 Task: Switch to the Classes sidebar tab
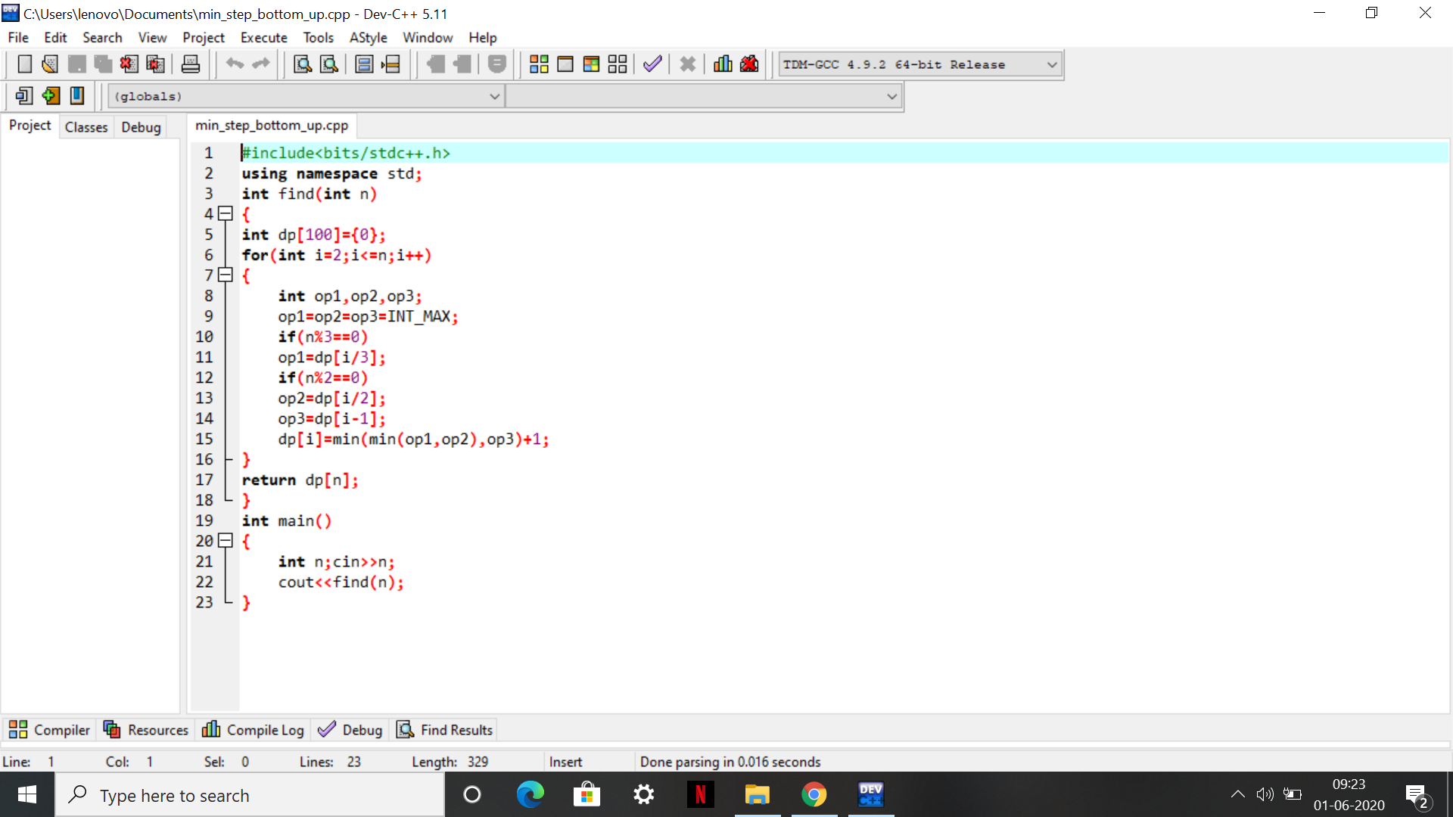pos(86,127)
